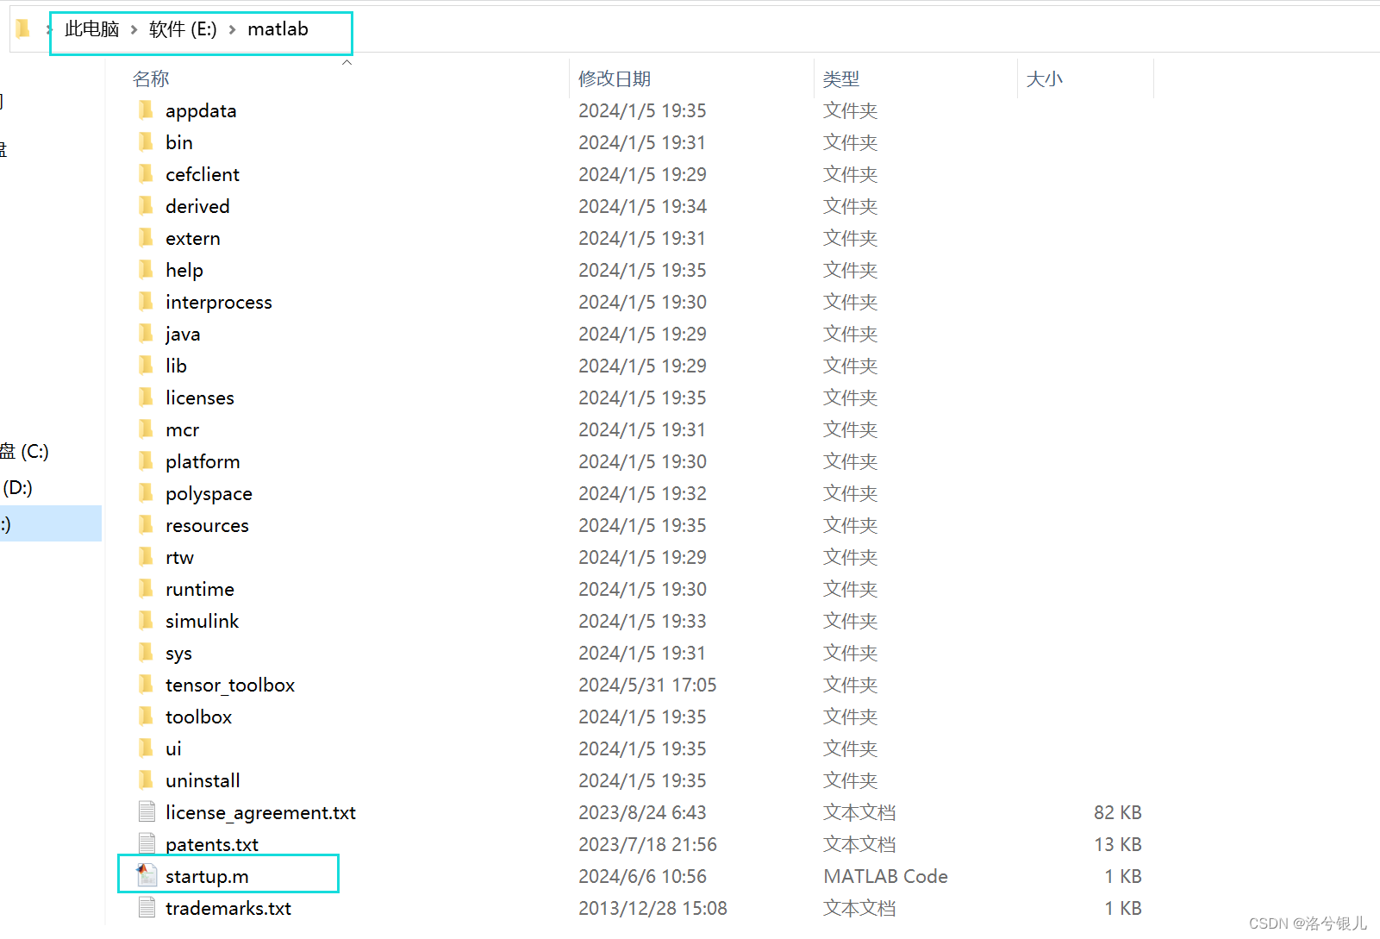Select the (C:) drive in the sidebar
The image size is (1380, 939).
coord(26,451)
